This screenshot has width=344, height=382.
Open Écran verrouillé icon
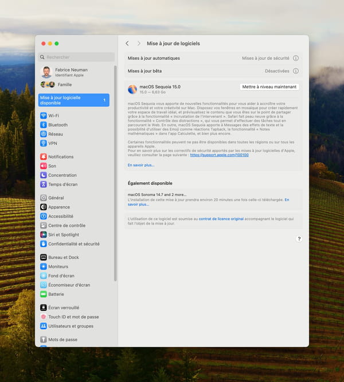point(43,308)
